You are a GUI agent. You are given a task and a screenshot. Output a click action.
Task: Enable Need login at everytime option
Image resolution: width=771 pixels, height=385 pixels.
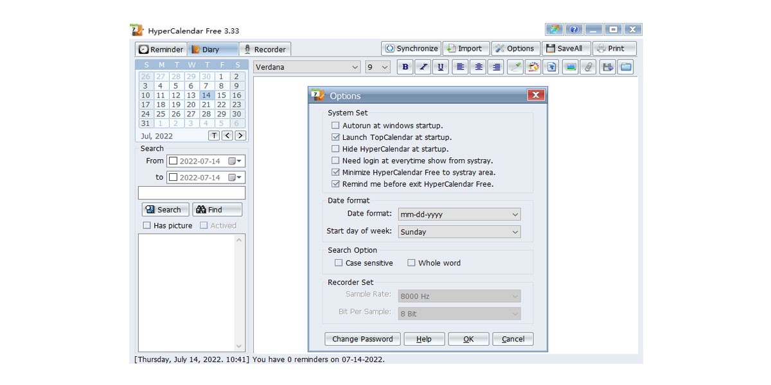point(335,160)
